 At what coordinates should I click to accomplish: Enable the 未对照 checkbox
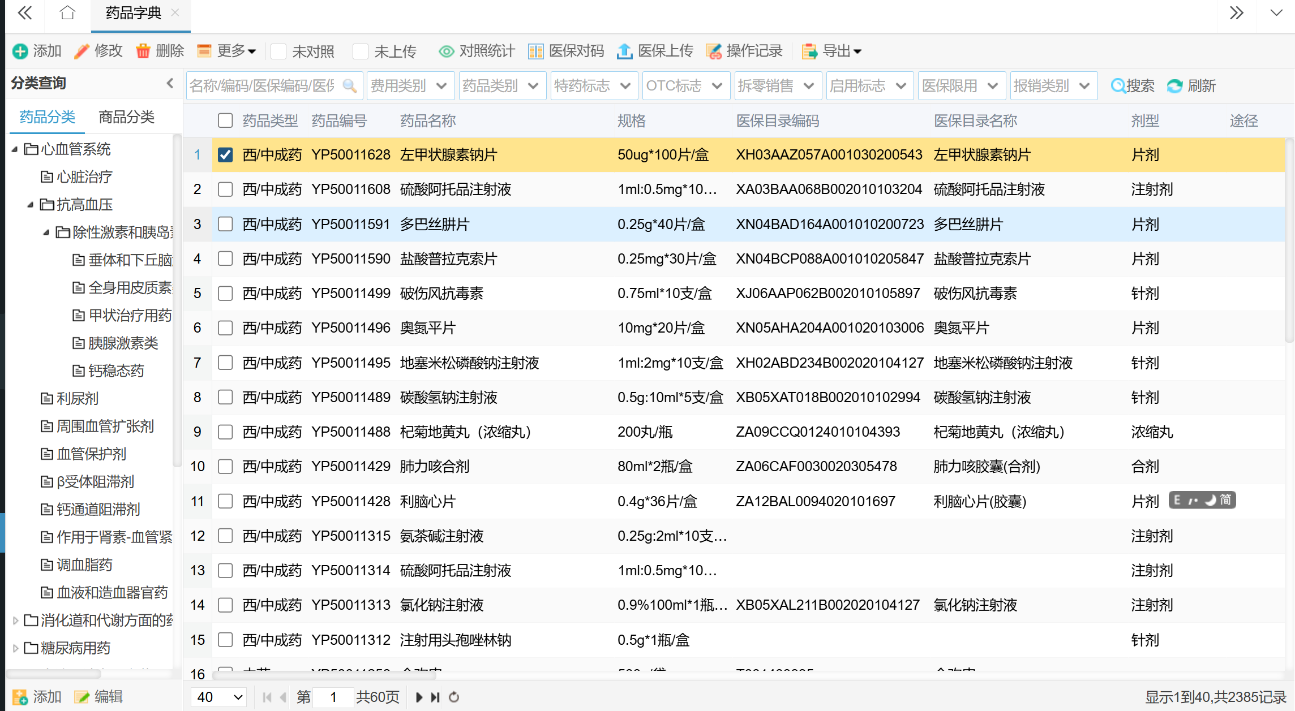pyautogui.click(x=278, y=51)
